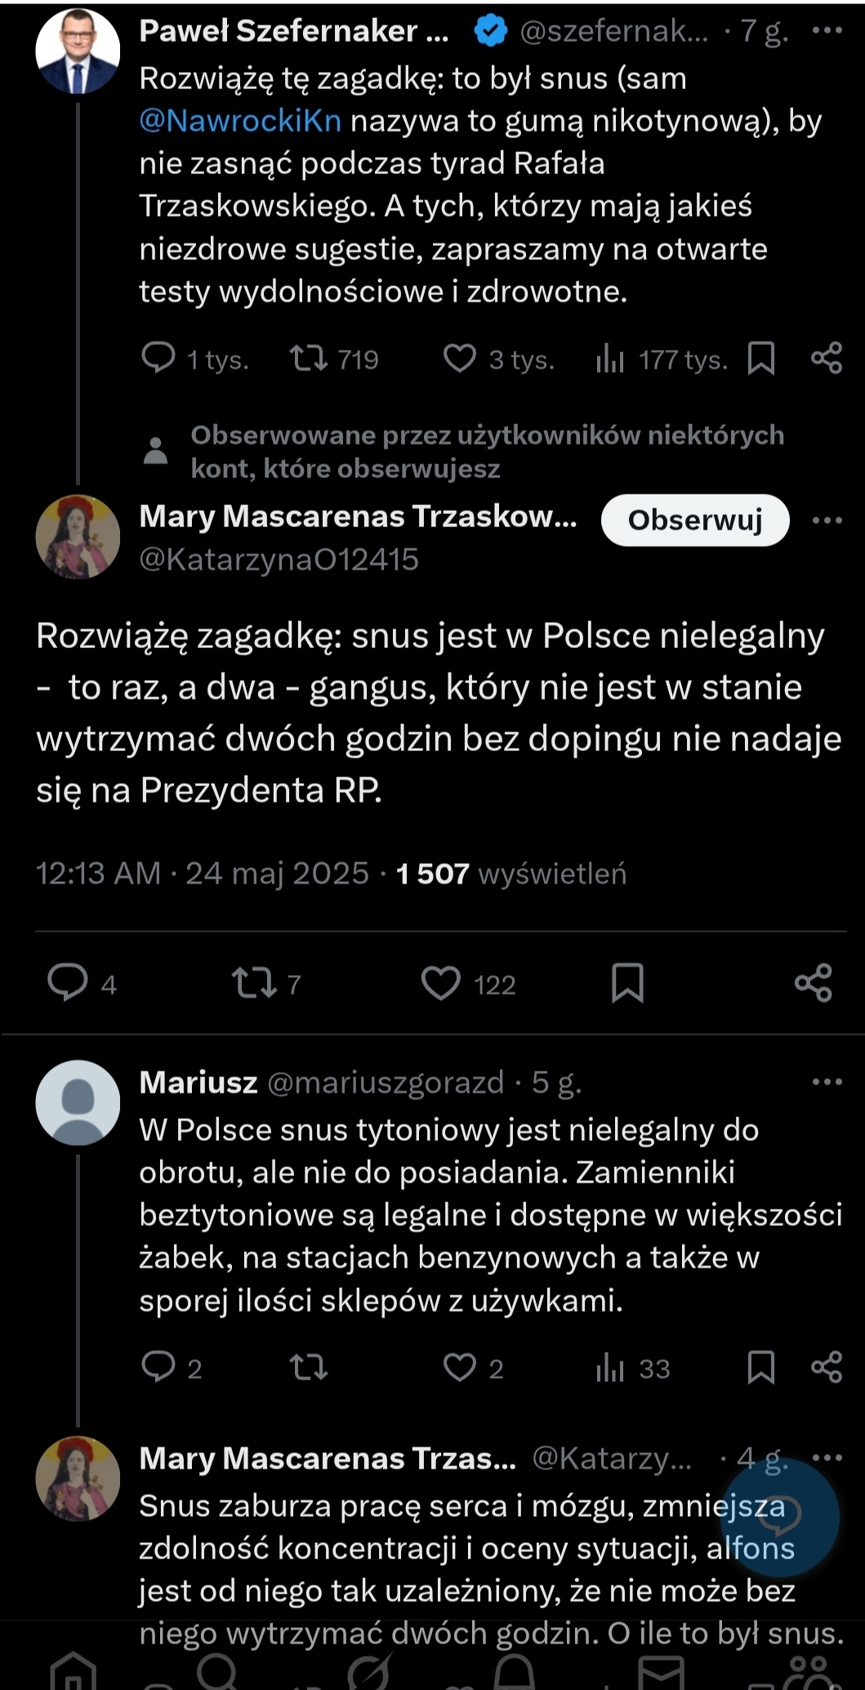Tap the floating blue reply button
The width and height of the screenshot is (865, 1690).
(780, 1517)
